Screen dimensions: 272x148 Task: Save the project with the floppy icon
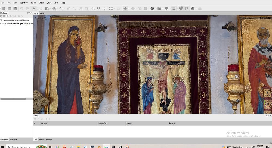tap(15, 8)
